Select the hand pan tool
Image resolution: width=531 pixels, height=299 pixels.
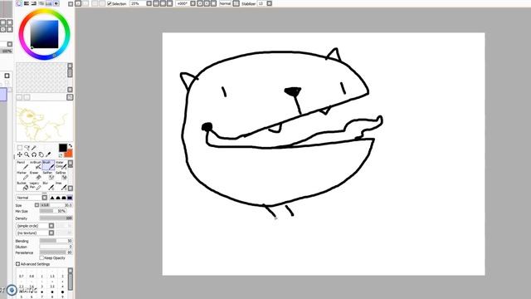[41, 154]
